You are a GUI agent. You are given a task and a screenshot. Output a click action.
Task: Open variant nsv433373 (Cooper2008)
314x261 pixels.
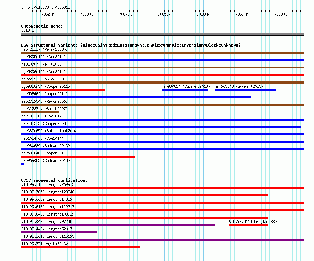[x=44, y=123]
